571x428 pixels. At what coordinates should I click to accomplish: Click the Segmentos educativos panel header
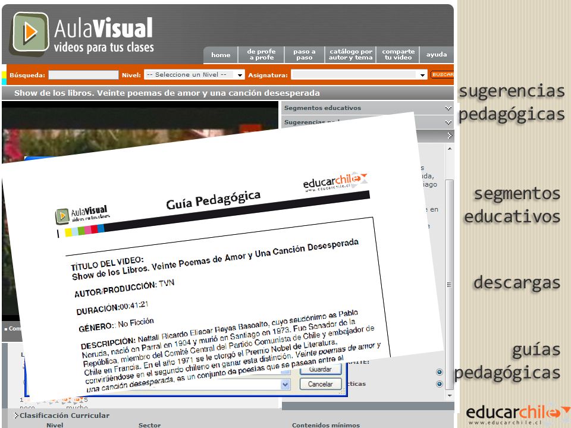368,108
